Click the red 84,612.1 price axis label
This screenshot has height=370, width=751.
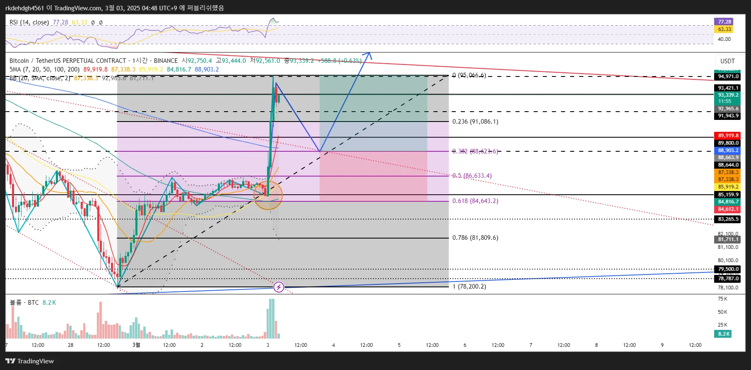click(728, 209)
